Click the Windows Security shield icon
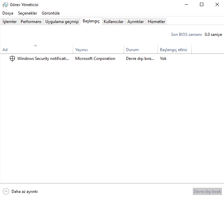Screen dimensions: 224x199 12,59
